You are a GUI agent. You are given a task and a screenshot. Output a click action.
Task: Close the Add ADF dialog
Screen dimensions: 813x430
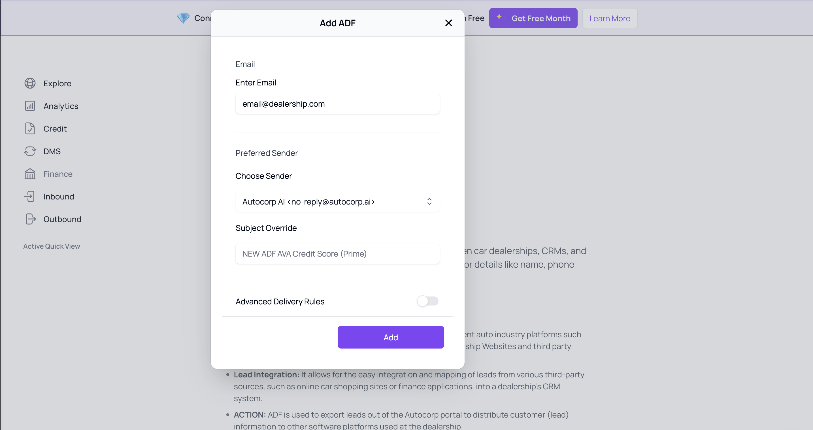(x=448, y=23)
